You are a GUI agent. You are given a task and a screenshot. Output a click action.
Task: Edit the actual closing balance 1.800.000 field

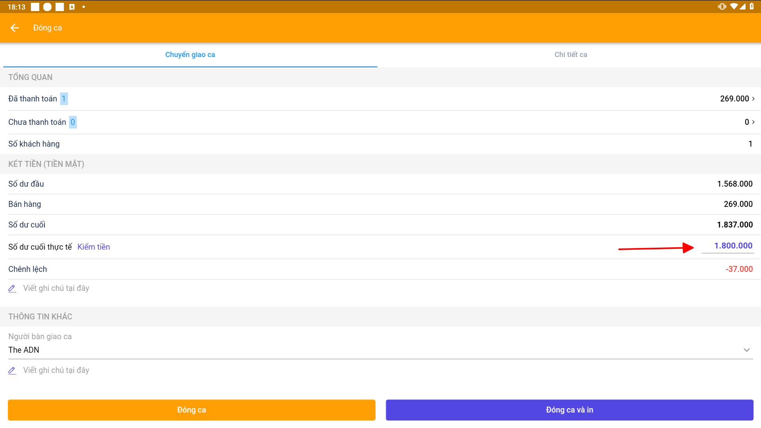[x=733, y=246]
